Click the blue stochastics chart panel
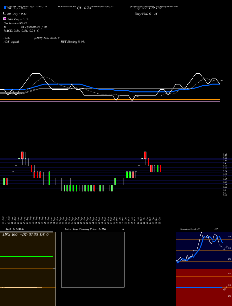Screen dimensions: 232x306 204,250
